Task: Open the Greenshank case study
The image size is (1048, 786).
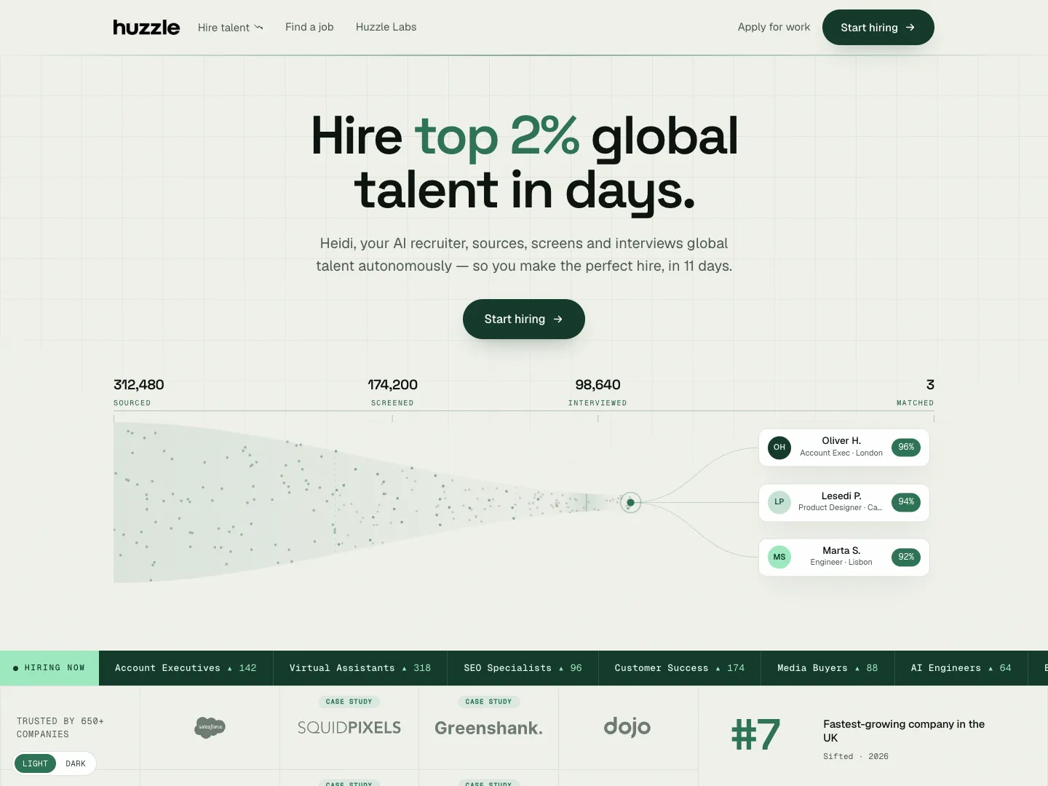Action: point(488,727)
